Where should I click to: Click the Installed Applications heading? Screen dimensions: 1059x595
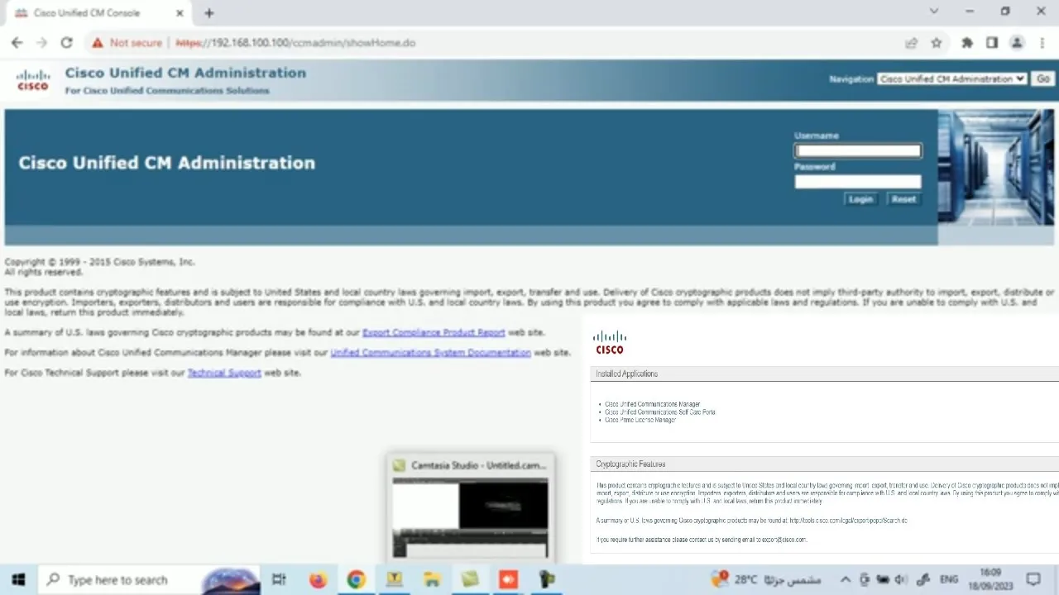[627, 374]
